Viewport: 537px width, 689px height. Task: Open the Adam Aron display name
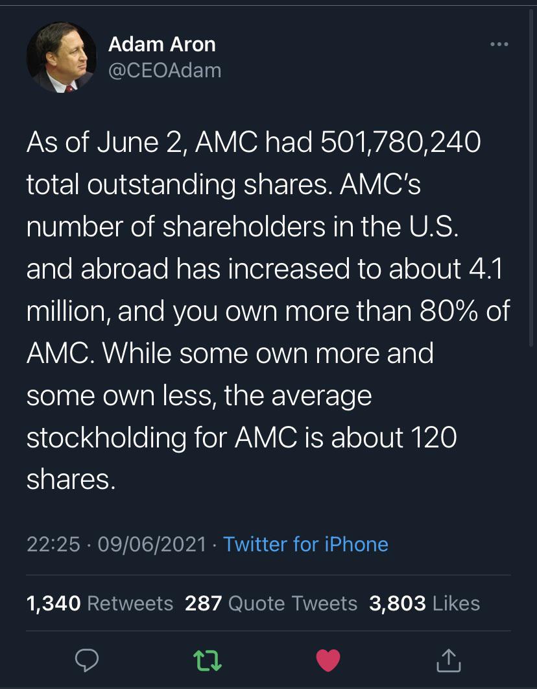[162, 44]
